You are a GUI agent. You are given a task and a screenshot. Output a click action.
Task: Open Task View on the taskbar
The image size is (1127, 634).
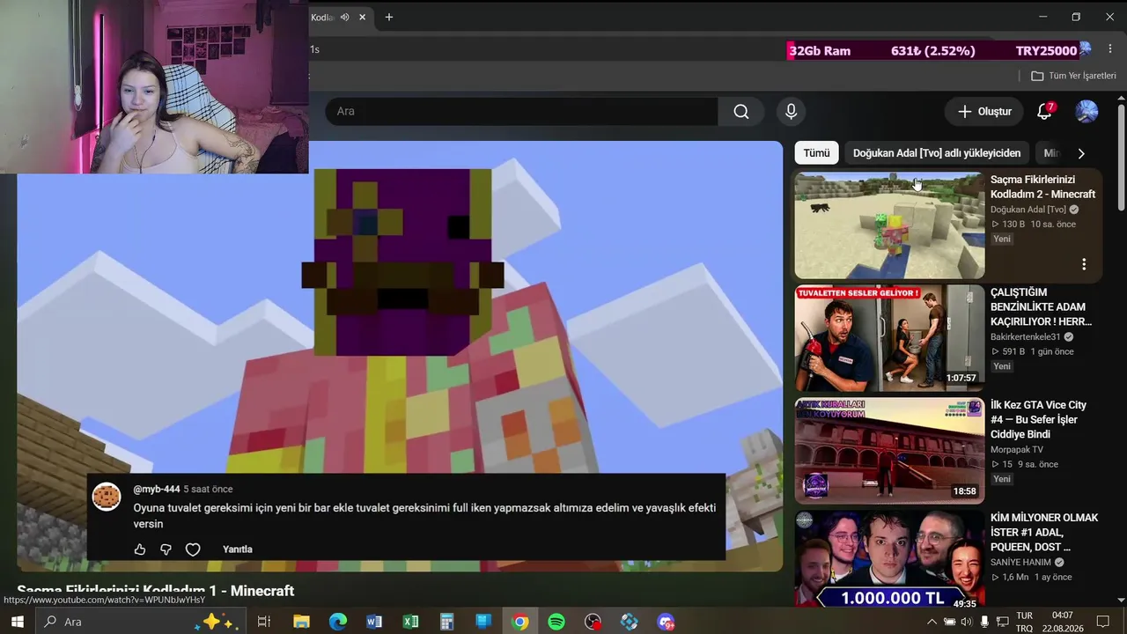[x=263, y=622]
